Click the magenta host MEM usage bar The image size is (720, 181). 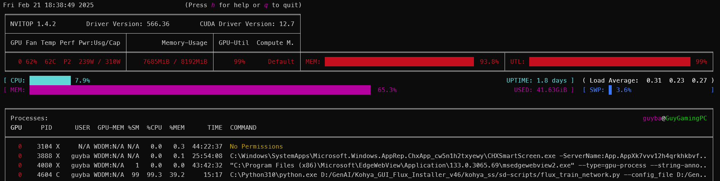(200, 90)
